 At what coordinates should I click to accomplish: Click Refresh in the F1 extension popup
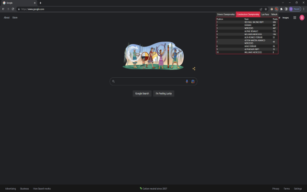(x=274, y=14)
